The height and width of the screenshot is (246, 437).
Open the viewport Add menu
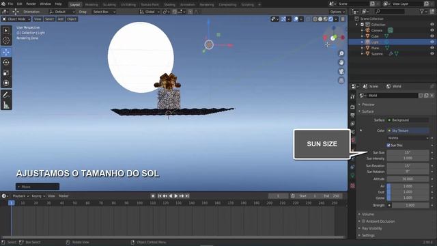61,19
